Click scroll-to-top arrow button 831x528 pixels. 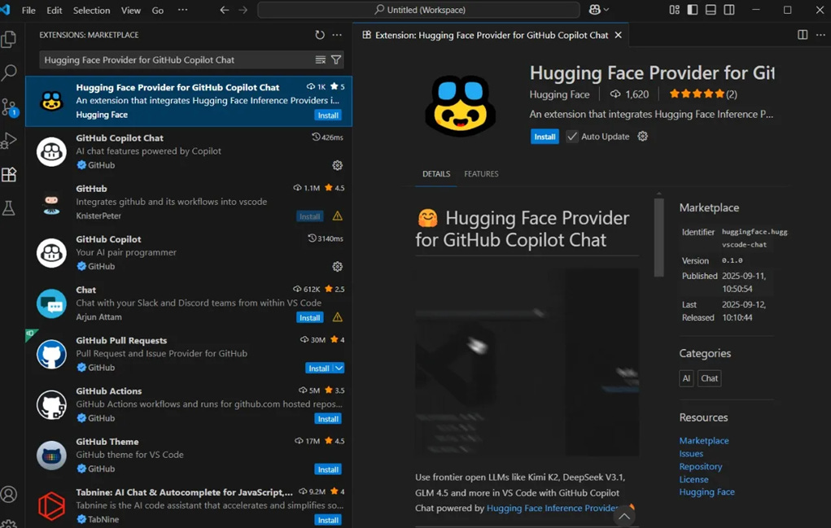click(624, 516)
